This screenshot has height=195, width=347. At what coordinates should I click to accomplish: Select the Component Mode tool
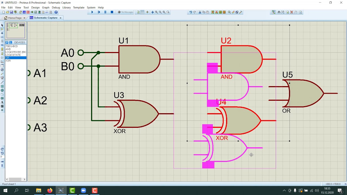pyautogui.click(x=2, y=29)
